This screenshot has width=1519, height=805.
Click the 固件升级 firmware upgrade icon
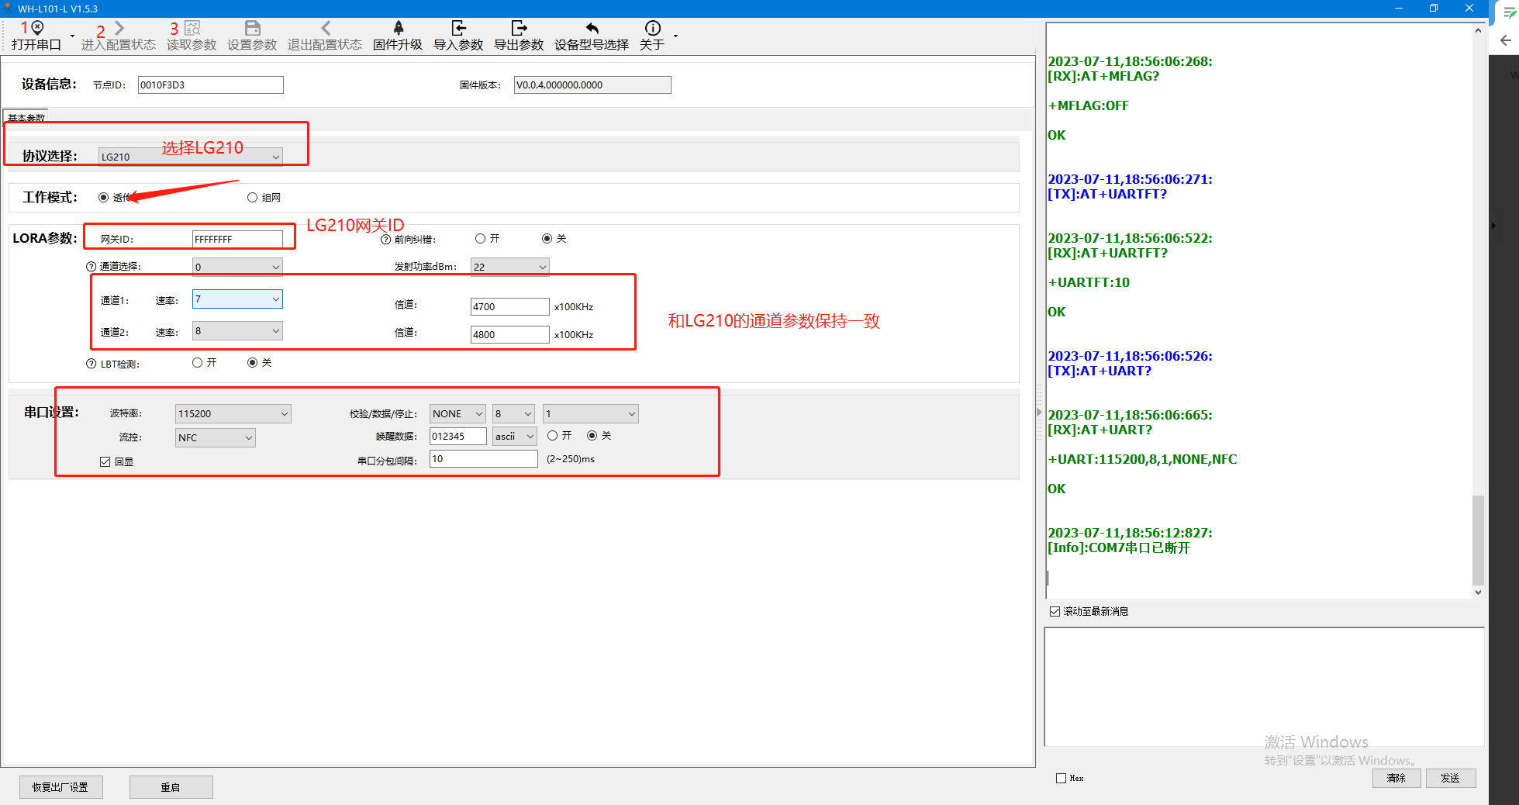[x=398, y=29]
